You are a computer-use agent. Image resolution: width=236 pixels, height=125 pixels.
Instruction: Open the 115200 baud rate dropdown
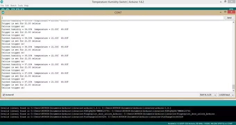coord(226,95)
